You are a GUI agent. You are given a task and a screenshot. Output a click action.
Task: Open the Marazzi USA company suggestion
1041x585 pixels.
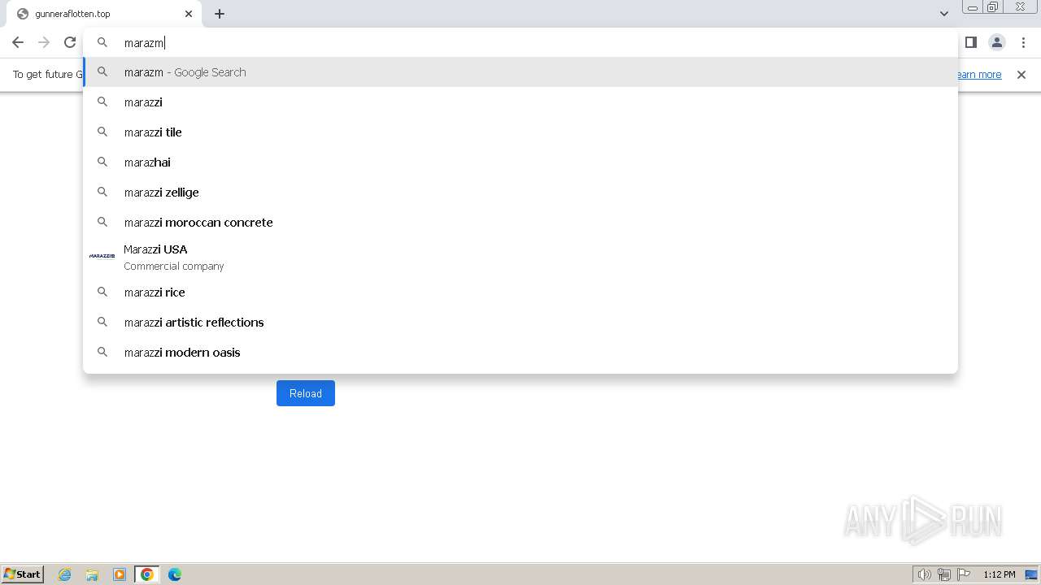[x=520, y=257]
